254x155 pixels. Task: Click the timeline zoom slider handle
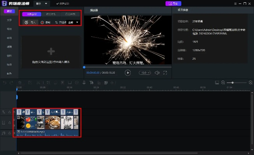(x=233, y=83)
